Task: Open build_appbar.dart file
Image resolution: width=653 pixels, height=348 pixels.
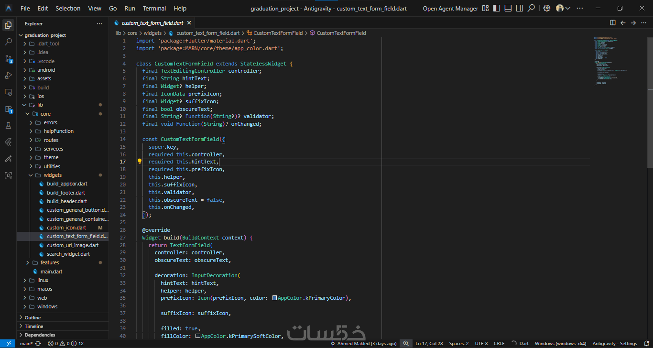Action: [x=67, y=184]
